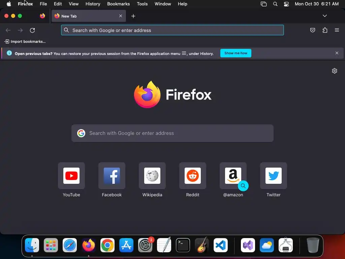Click the Firefox icon in the dock

[89, 245]
